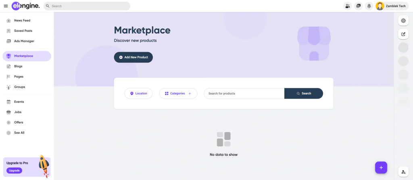
Task: Open the notifications bell
Action: click(x=369, y=6)
